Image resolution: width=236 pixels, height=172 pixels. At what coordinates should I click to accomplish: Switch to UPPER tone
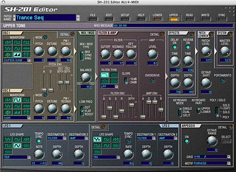point(173,19)
